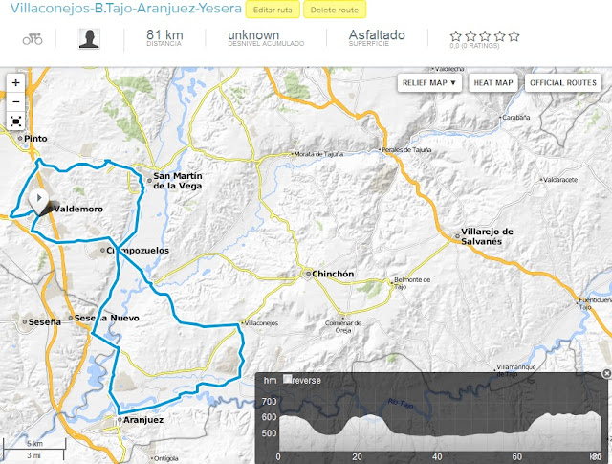Open the user profile avatar
612x464 pixels.
point(89,38)
